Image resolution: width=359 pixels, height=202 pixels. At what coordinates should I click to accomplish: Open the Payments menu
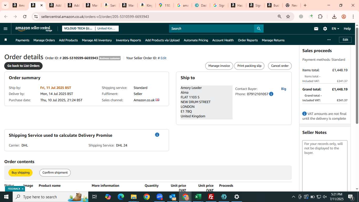(22, 40)
